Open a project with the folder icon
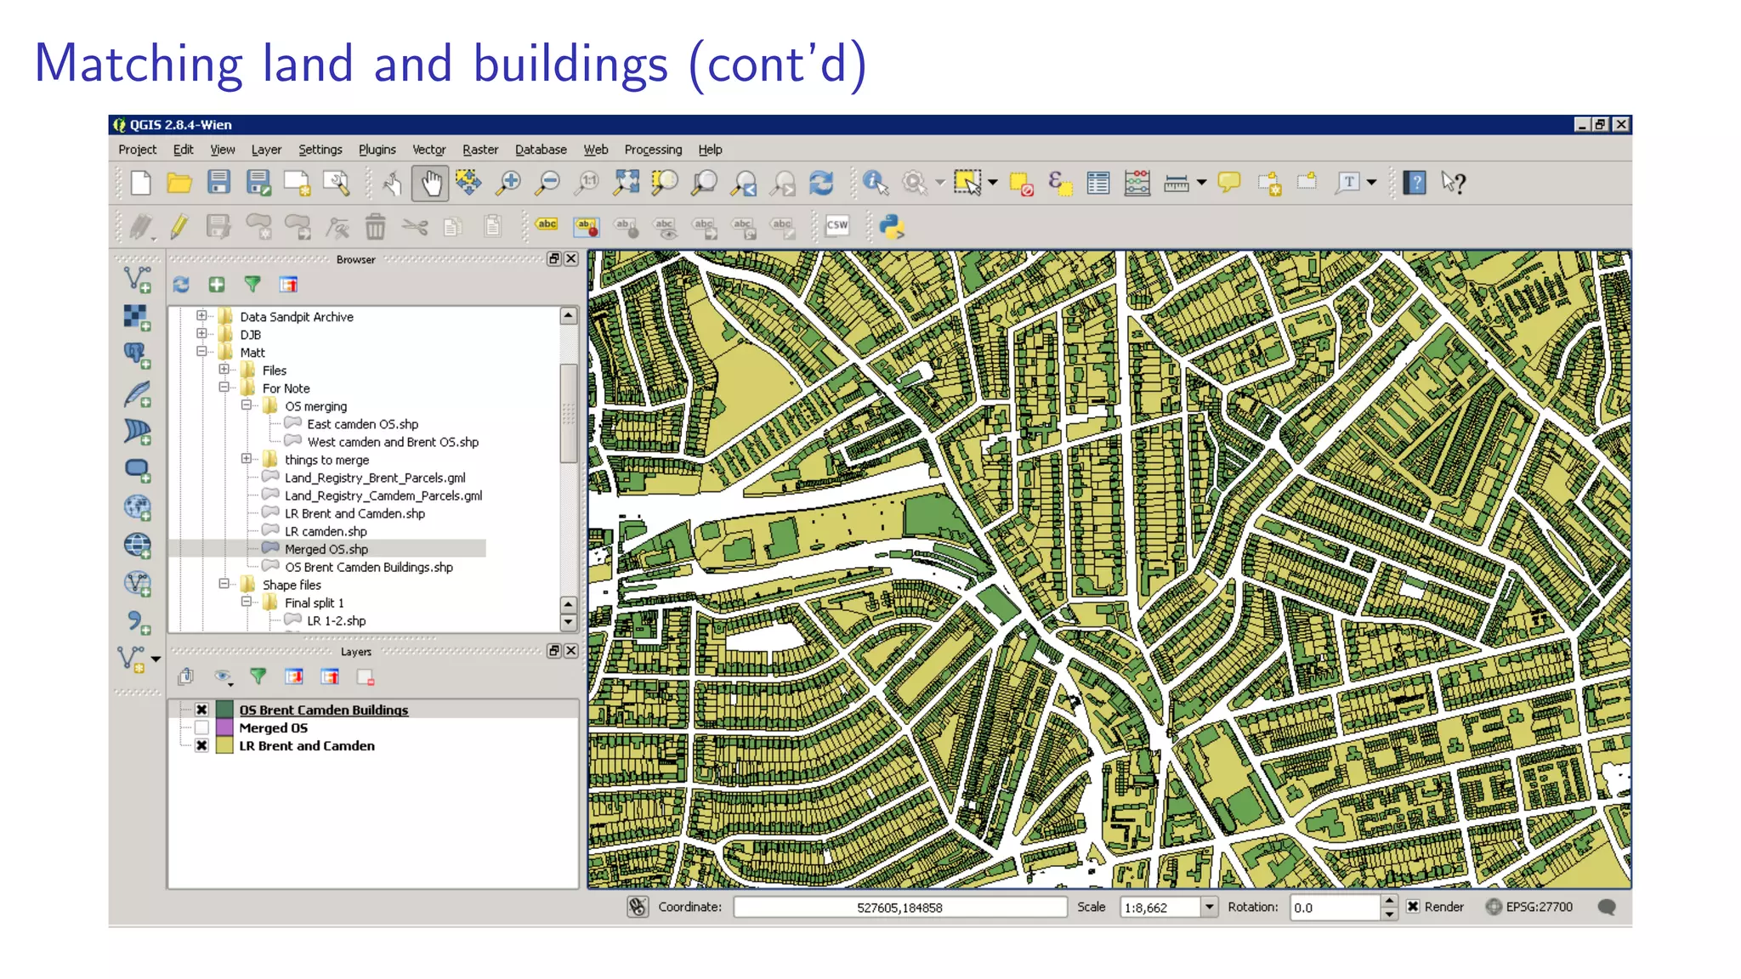 pos(179,183)
